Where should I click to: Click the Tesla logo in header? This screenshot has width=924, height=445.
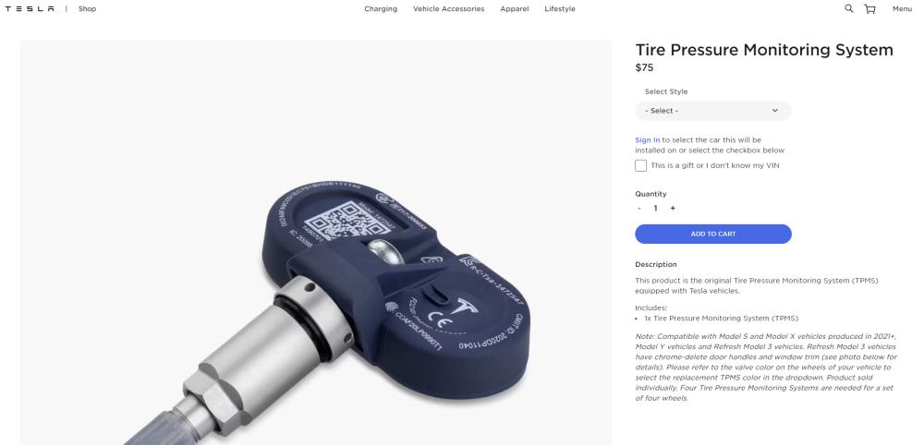coord(30,9)
